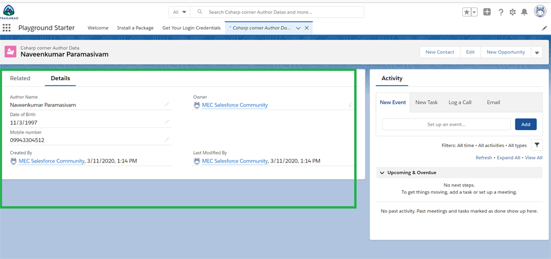The height and width of the screenshot is (259, 551).
Task: Open the Welcome nav tab
Action: [98, 28]
